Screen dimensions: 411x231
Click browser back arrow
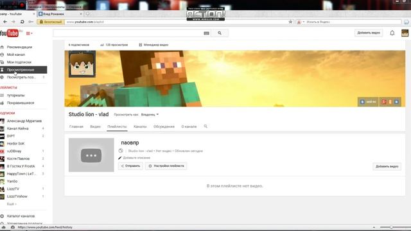(5, 22)
